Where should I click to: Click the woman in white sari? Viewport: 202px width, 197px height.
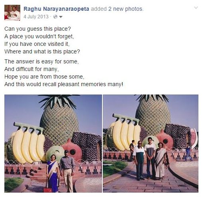click(x=161, y=161)
